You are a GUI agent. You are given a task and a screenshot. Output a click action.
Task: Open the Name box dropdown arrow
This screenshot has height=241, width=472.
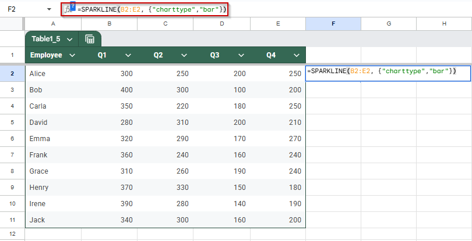(x=49, y=10)
